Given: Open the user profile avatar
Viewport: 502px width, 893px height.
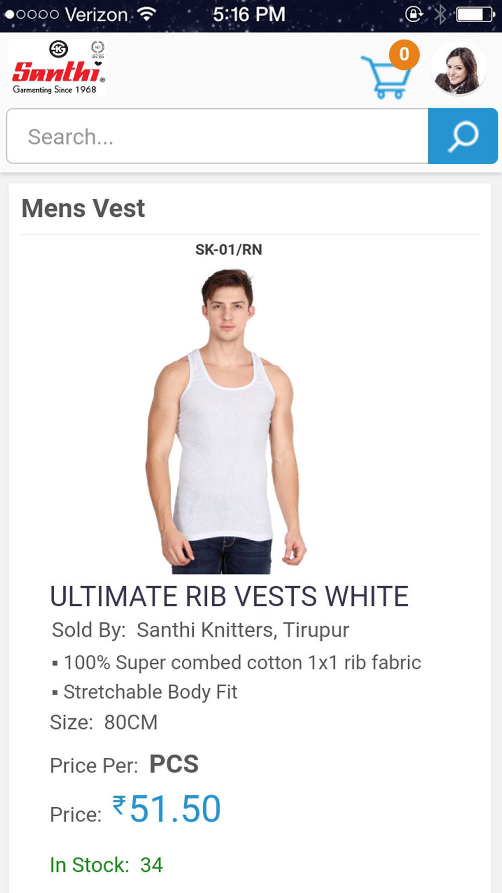Looking at the screenshot, I should 459,69.
